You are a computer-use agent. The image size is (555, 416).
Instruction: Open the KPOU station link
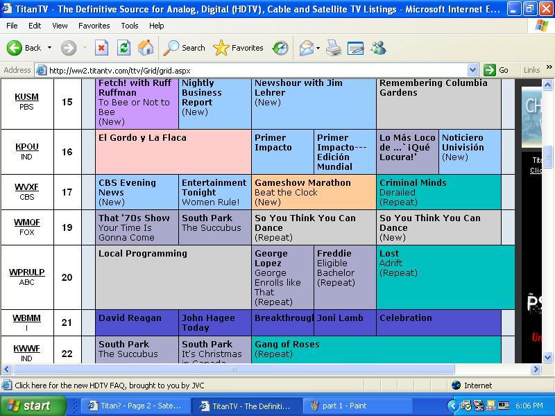coord(27,146)
